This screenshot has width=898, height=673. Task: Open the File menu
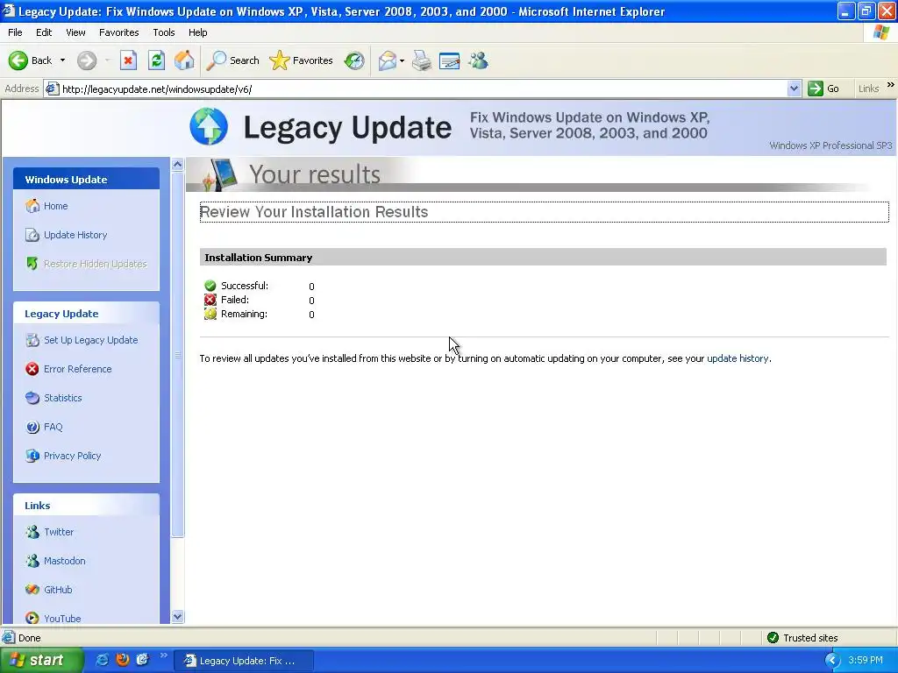point(15,32)
